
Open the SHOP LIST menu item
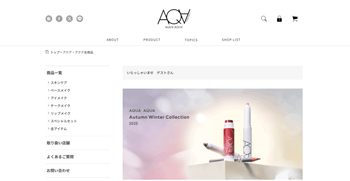pyautogui.click(x=231, y=40)
